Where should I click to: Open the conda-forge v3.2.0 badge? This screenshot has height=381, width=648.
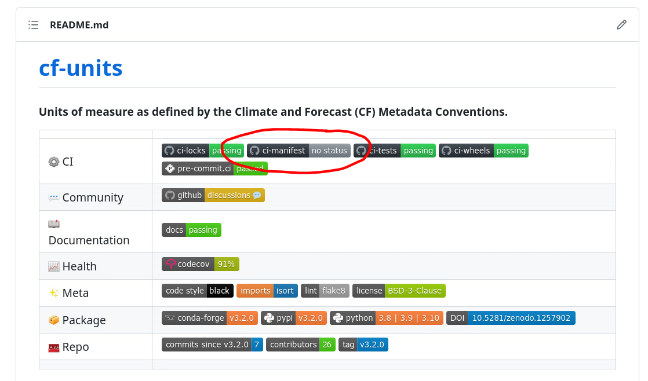pos(209,318)
